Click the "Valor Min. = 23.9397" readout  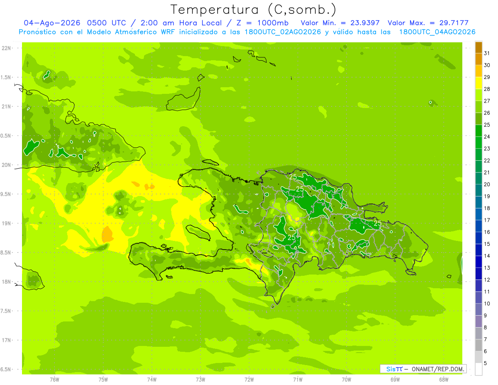(340, 23)
